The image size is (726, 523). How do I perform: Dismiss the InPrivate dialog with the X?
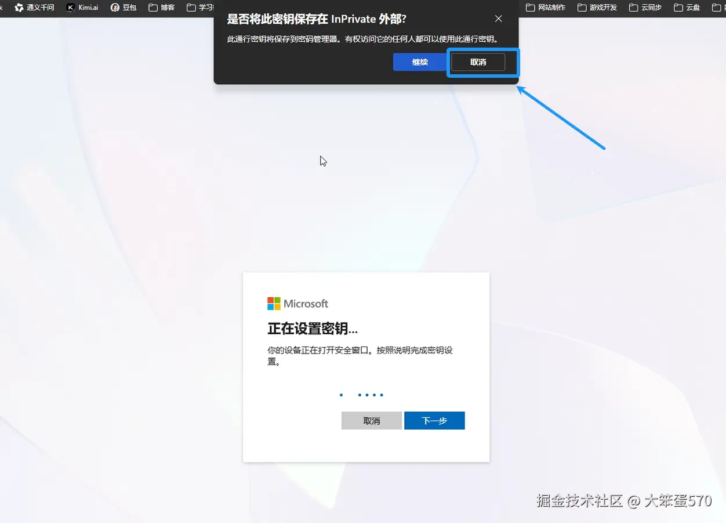(498, 18)
